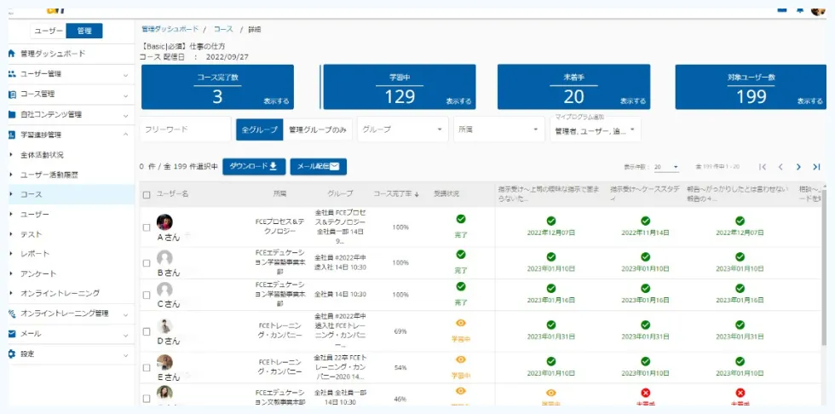Click the コース breadcrumb link
835x414 pixels.
point(223,29)
